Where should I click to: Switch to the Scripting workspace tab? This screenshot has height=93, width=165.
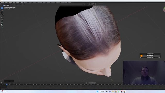point(69,2)
